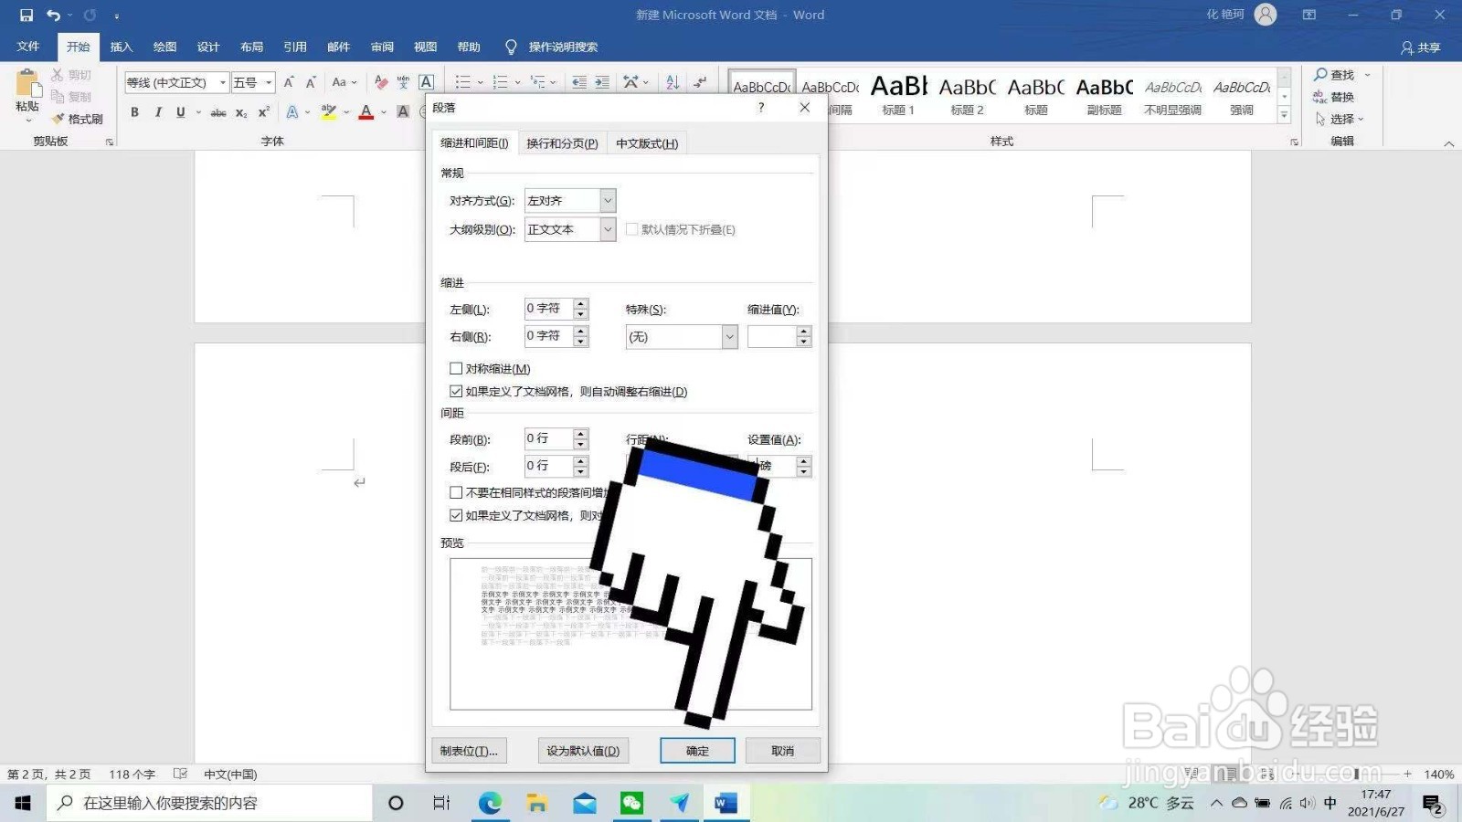
Task: Switch to the Line and Page Breaks (换行和分页) tab
Action: 562,143
